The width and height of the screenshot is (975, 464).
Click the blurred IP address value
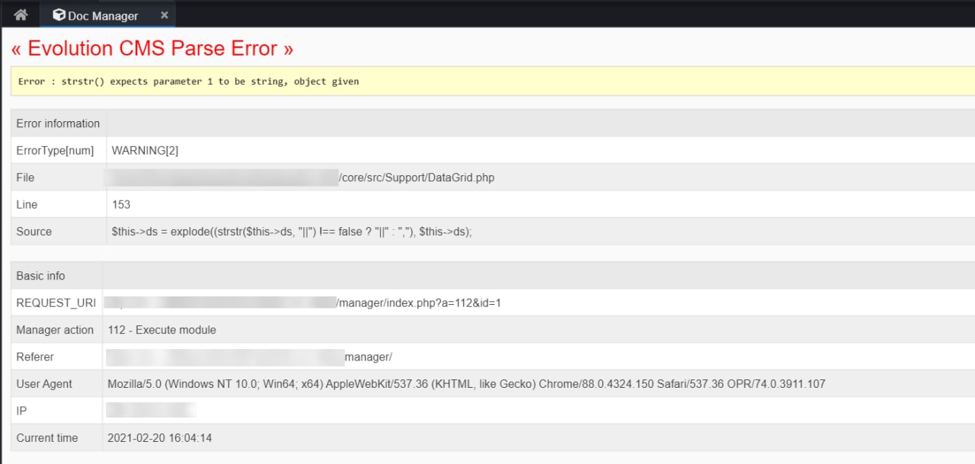[151, 411]
